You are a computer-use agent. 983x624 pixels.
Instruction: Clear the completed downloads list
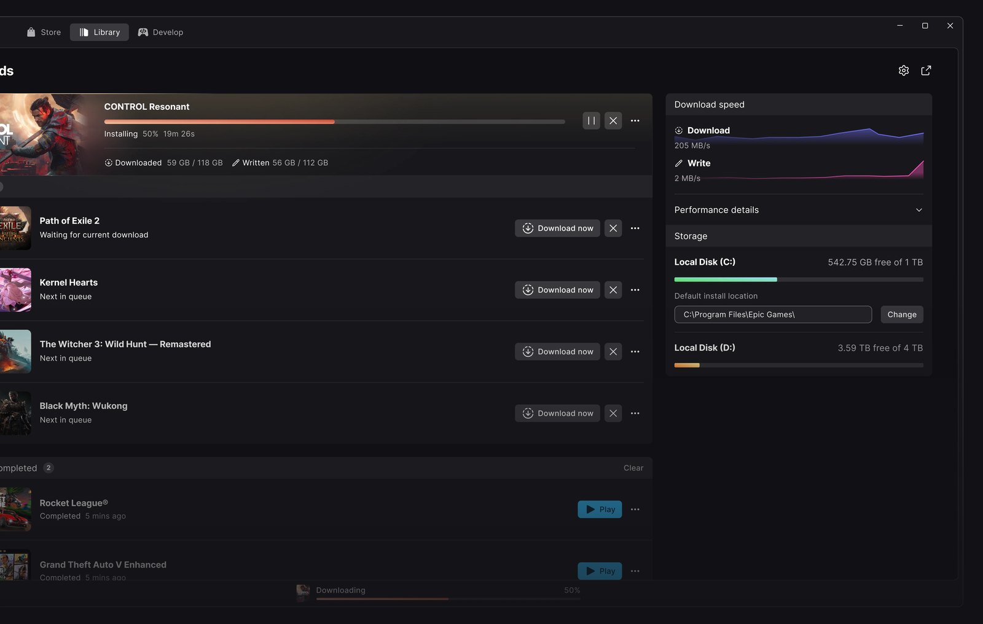633,468
